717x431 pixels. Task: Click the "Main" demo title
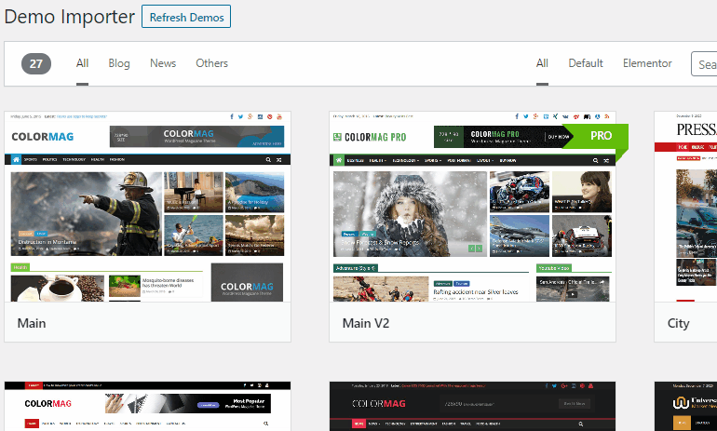point(32,323)
